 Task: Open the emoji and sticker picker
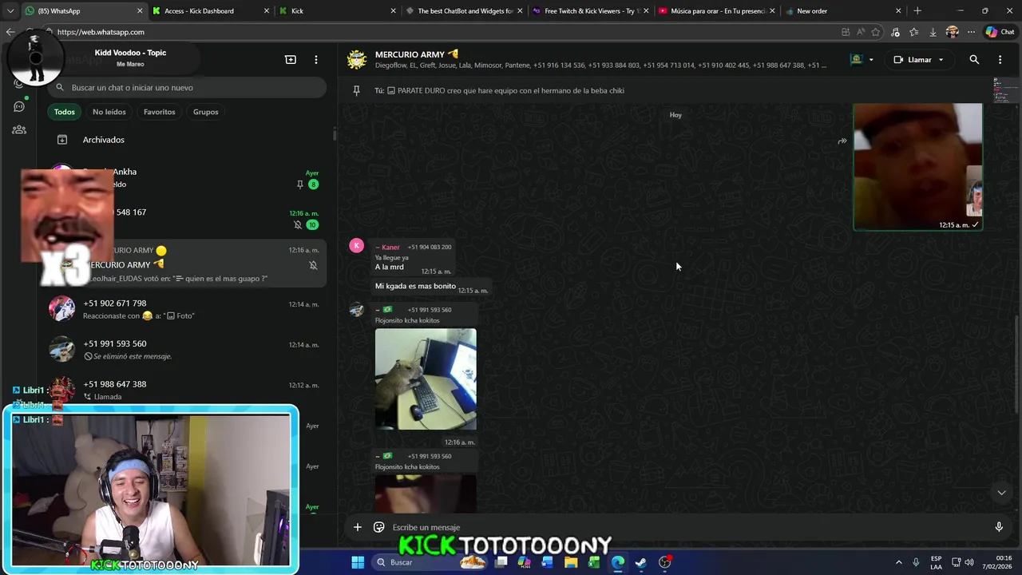379,527
